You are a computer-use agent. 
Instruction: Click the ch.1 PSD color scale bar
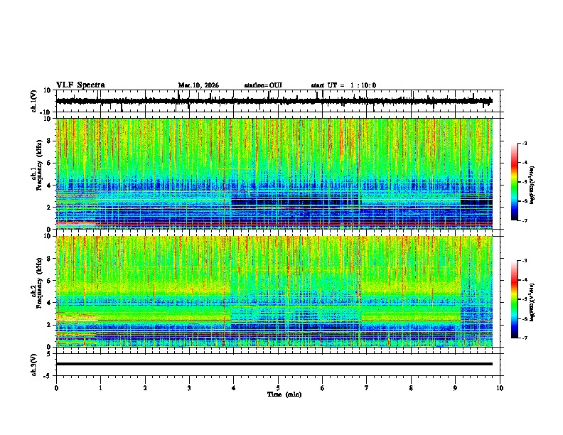pos(515,182)
